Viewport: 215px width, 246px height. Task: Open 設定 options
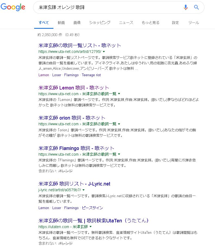tap(175, 23)
